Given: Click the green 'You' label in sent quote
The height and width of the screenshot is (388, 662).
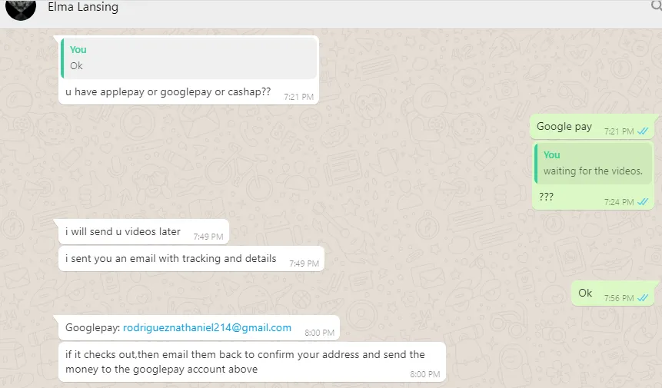Looking at the screenshot, I should pyautogui.click(x=552, y=155).
